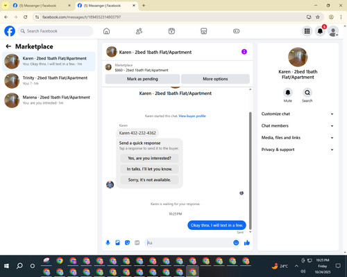The image size is (347, 277).
Task: Bookmark this page with the star icon
Action: point(318,17)
